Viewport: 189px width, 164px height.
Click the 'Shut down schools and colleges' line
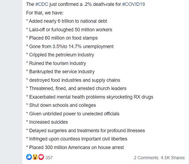pyautogui.click(x=61, y=105)
